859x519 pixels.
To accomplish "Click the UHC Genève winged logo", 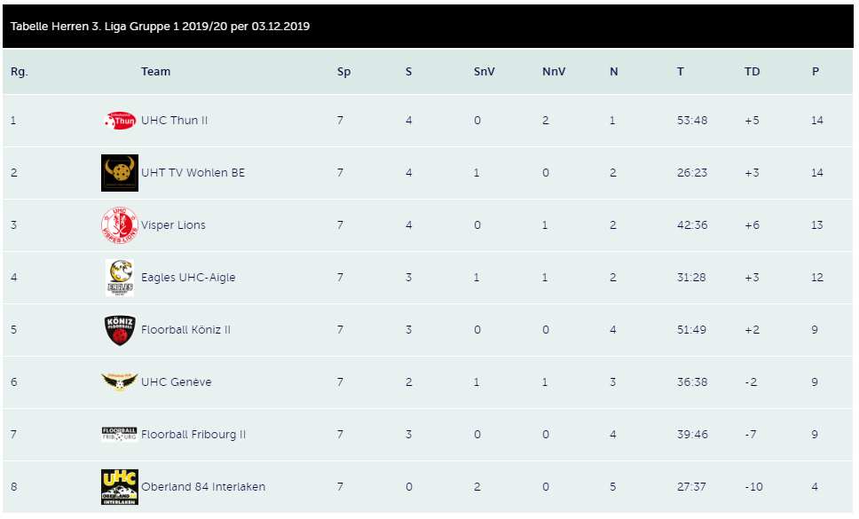I will (x=120, y=381).
